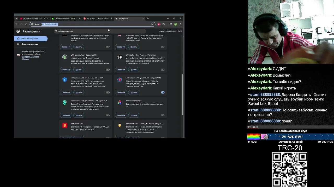
Task: Click the extensions page vertical scrollbar
Action: 182,95
